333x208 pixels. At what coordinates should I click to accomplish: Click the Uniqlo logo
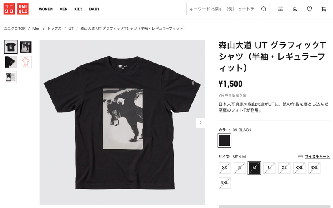point(16,9)
